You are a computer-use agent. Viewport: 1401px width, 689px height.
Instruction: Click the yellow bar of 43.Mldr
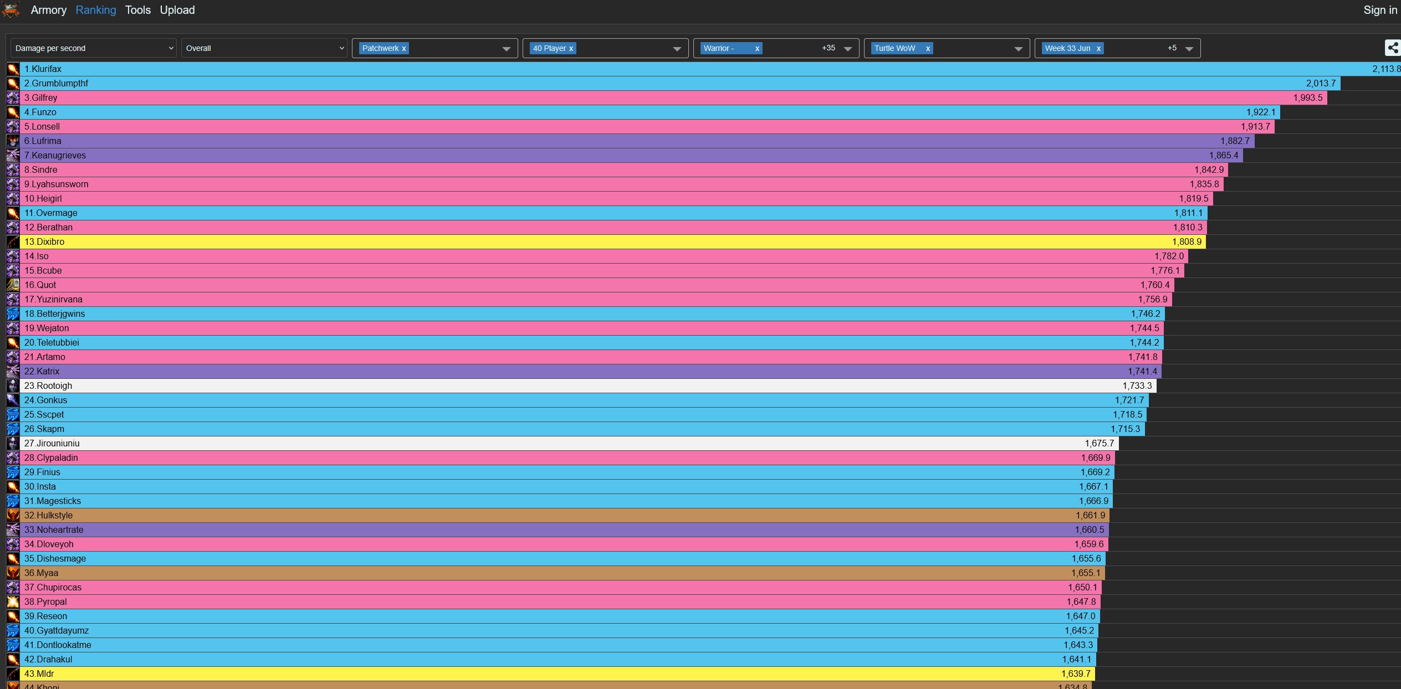(558, 674)
